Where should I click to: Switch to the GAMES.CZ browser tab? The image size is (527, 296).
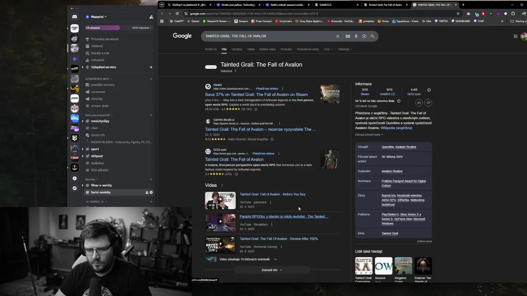tap(337, 5)
